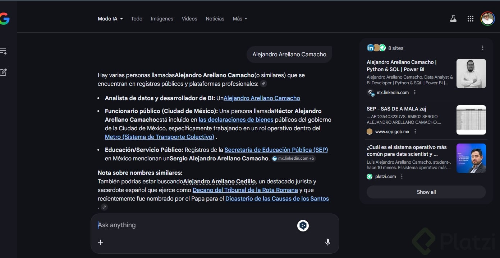Open Dicasterio de las Causas de los Santos link
This screenshot has width=500, height=258.
277,198
